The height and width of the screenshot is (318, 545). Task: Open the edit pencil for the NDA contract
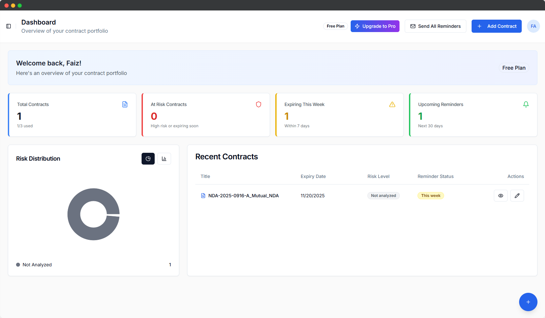point(517,196)
